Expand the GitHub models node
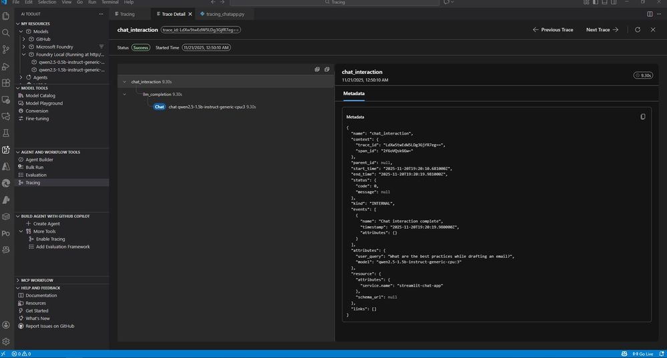 [x=23, y=39]
